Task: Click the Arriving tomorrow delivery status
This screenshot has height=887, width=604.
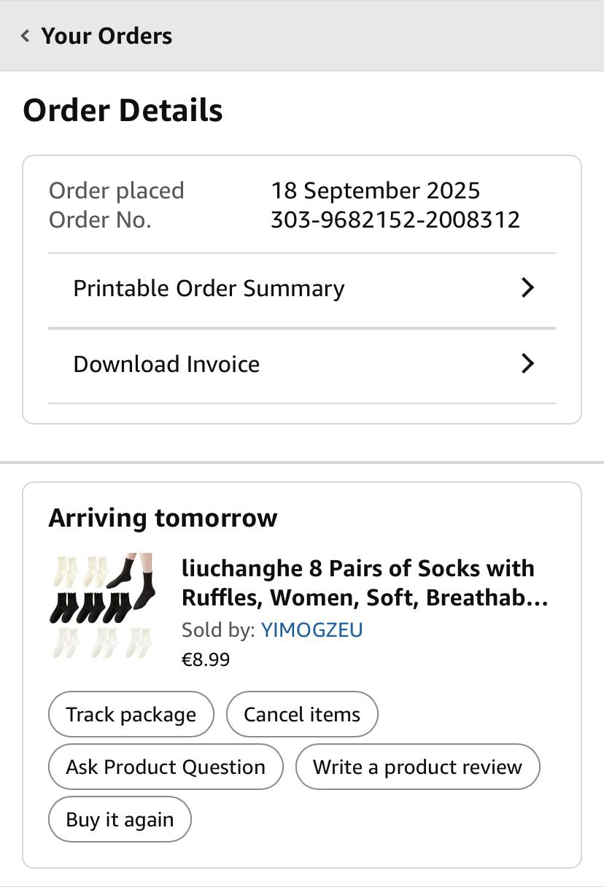Action: pyautogui.click(x=163, y=518)
